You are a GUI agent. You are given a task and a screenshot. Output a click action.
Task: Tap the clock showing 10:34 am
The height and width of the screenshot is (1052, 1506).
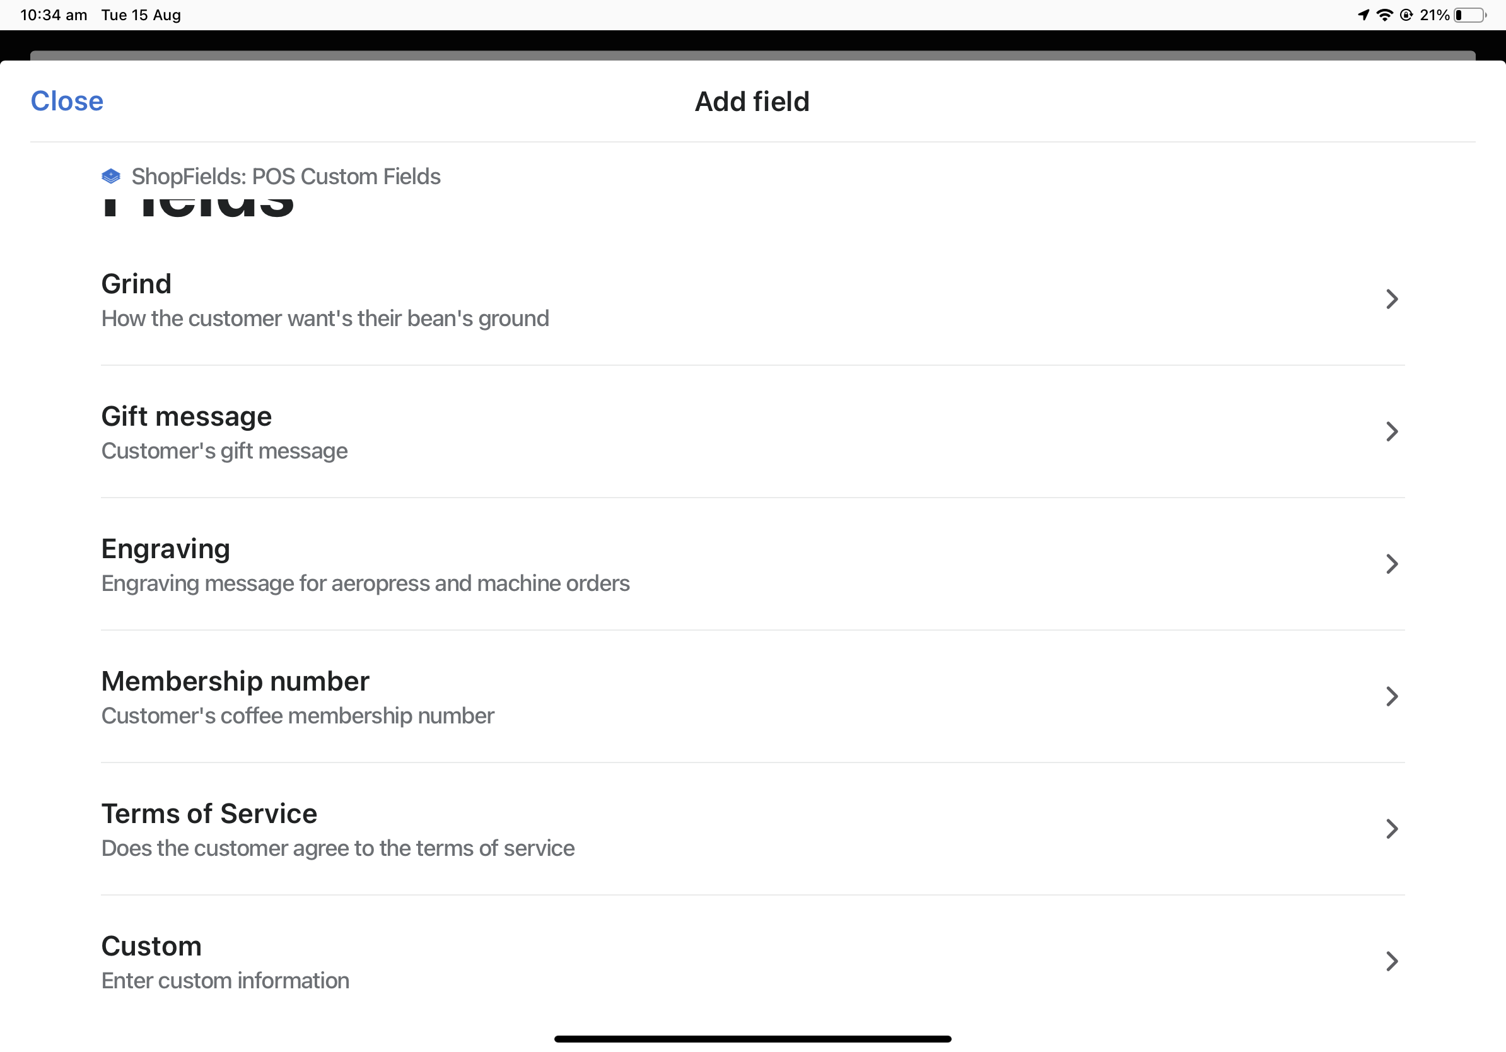(52, 15)
